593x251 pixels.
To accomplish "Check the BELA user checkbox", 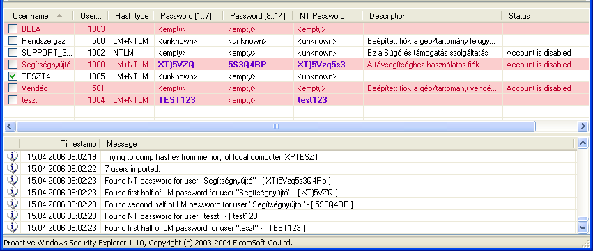I will coord(13,29).
